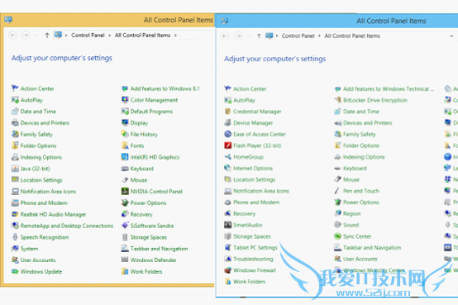The height and width of the screenshot is (305, 458).
Task: Click Ease of Access Center icon
Action: [x=228, y=134]
